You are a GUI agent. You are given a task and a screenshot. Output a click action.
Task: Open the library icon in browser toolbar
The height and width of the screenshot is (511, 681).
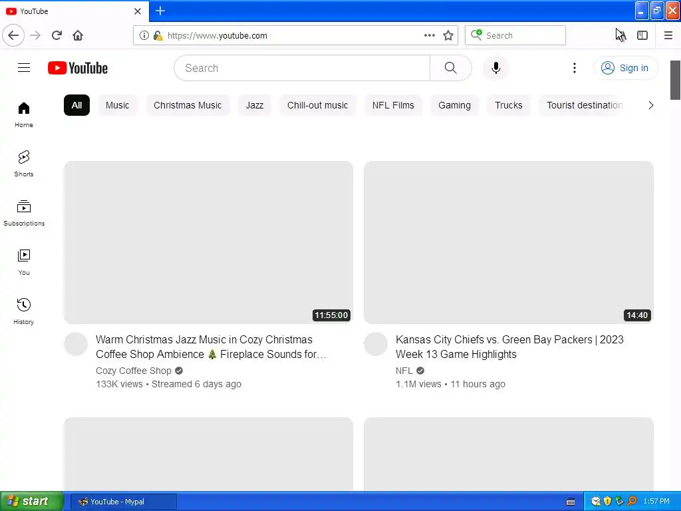tap(620, 35)
